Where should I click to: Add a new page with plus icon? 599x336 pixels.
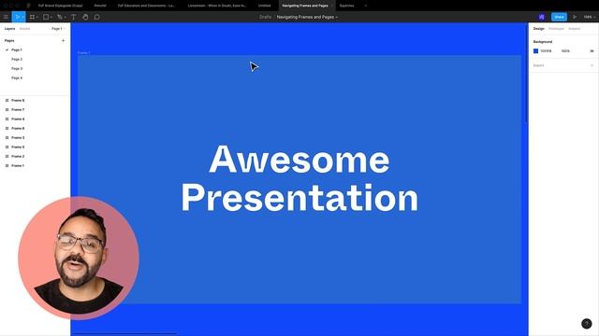pos(63,40)
